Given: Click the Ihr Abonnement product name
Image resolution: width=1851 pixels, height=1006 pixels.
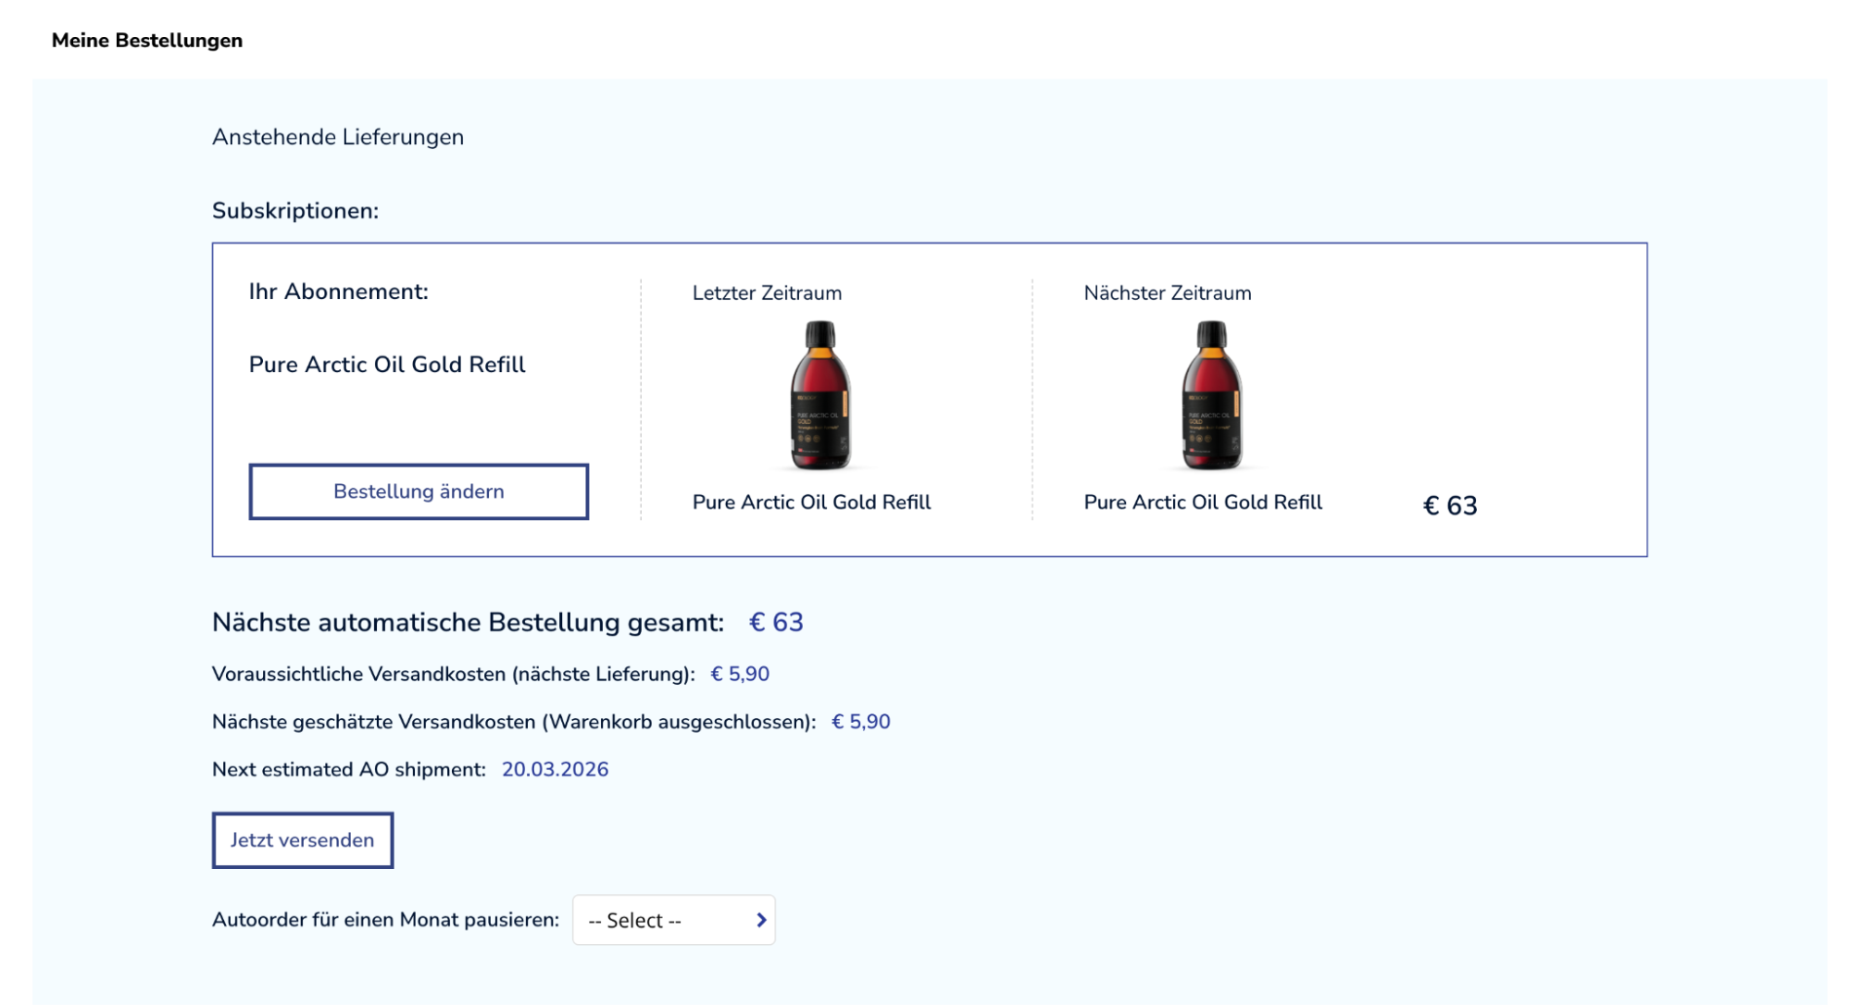Looking at the screenshot, I should click(x=387, y=365).
